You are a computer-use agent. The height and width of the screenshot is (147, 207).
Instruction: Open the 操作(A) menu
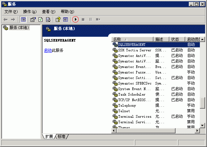[30, 11]
